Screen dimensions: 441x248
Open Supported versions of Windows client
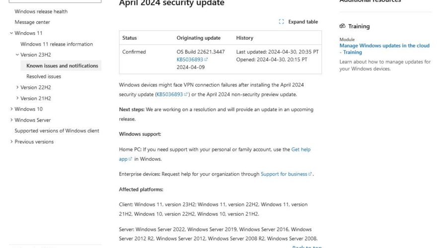tap(57, 130)
